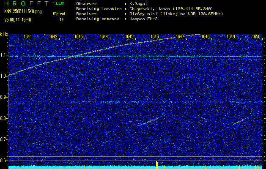The width and height of the screenshot is (266, 169).
Task: Click the meteor echo streak below 1649
Action: coord(240,121)
